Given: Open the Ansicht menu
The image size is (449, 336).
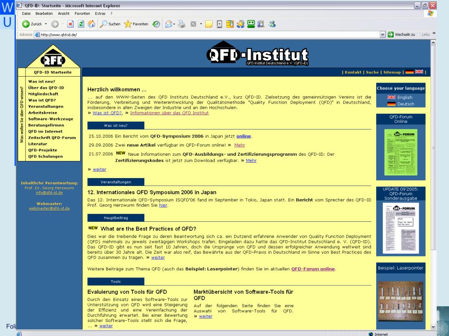Looking at the screenshot, I should pyautogui.click(x=64, y=14).
